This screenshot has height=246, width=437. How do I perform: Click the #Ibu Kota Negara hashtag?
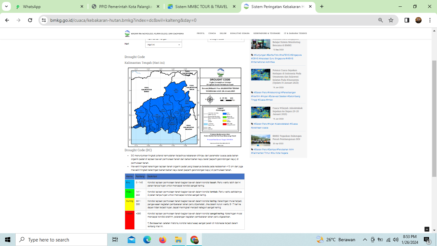280,153
